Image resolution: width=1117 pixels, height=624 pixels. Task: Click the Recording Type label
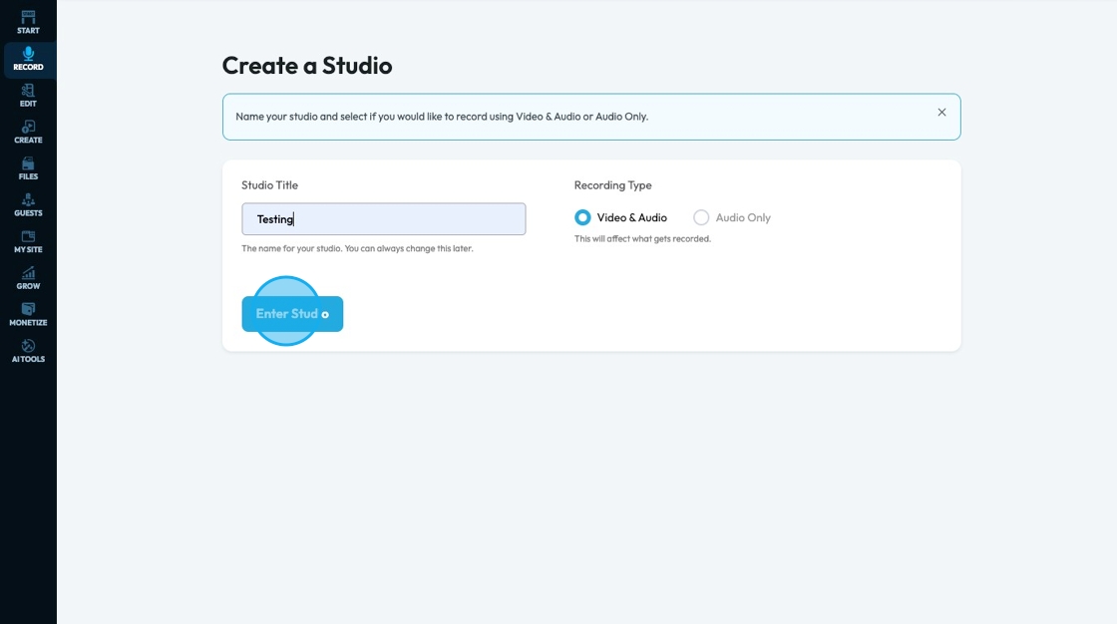(x=612, y=185)
